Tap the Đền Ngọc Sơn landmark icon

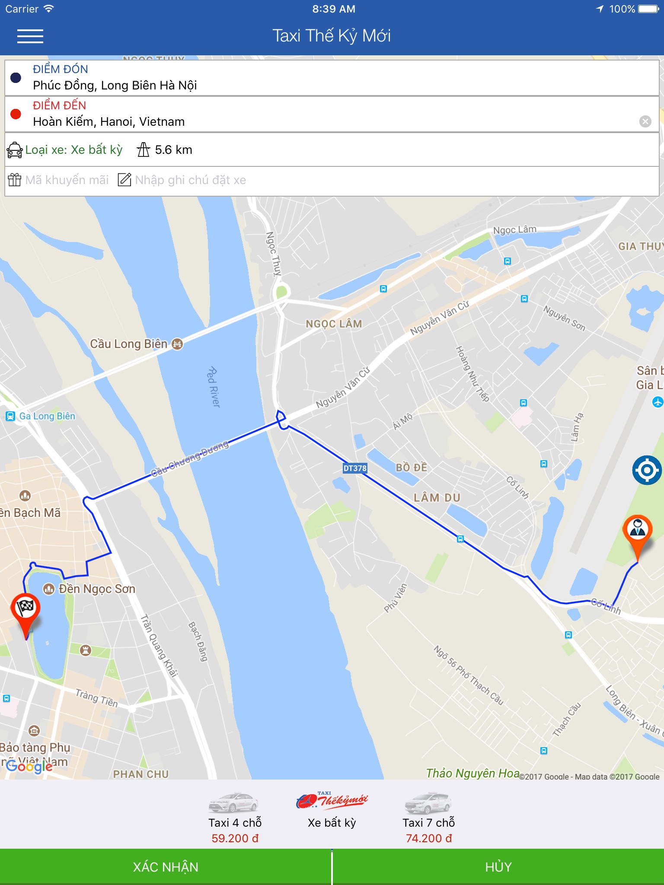(49, 589)
